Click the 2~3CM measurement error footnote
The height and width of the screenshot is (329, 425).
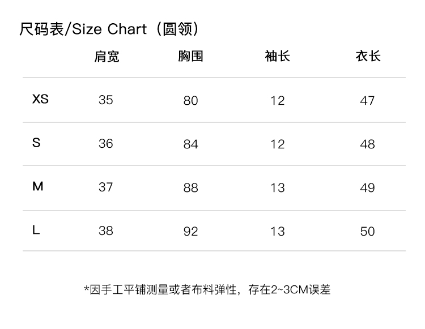point(207,289)
